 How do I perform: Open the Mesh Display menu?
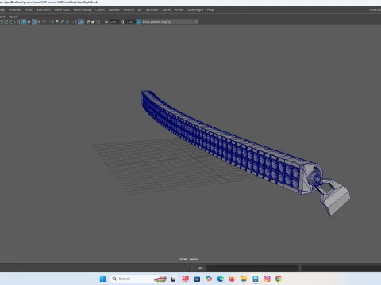coord(83,9)
